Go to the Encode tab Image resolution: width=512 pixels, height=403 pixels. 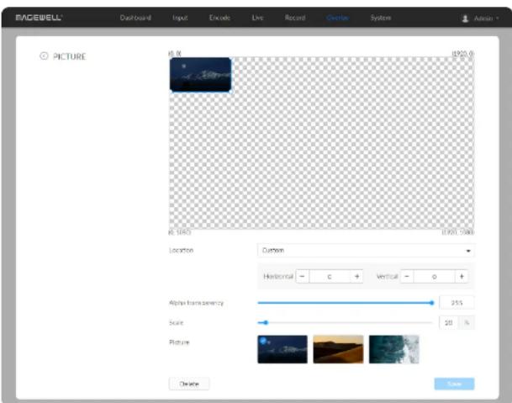coord(219,18)
